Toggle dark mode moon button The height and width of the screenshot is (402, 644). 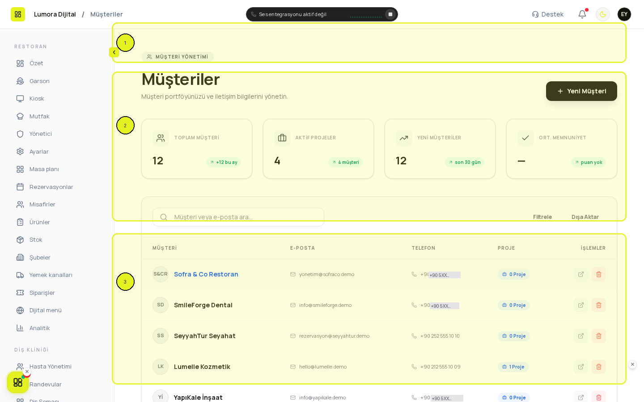pyautogui.click(x=603, y=14)
